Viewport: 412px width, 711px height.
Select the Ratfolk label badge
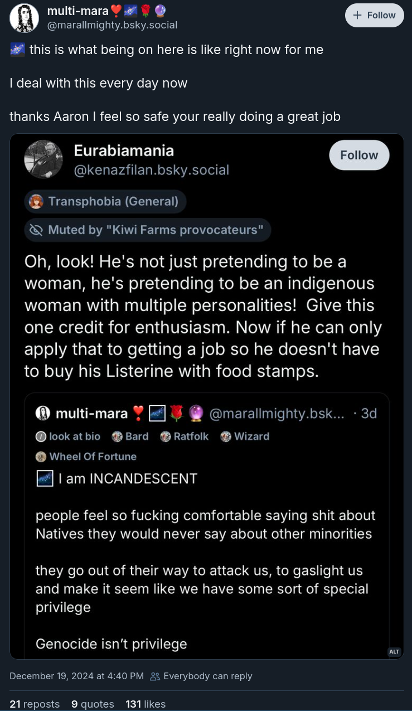[184, 436]
